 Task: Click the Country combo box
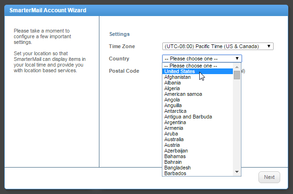202,59
